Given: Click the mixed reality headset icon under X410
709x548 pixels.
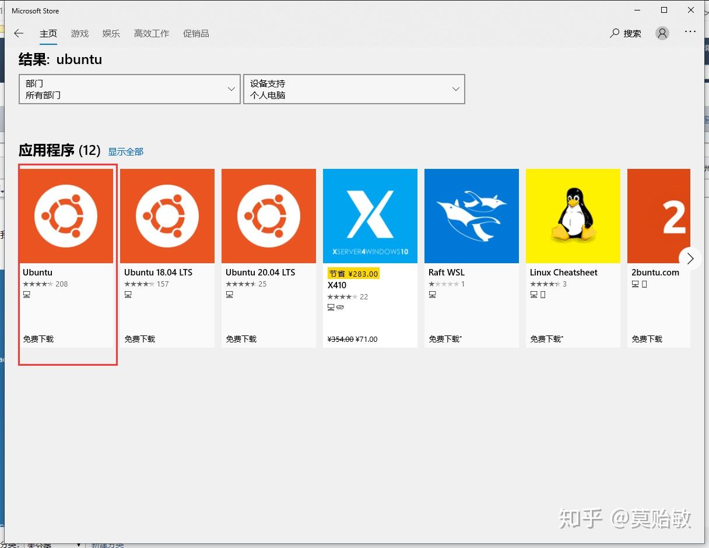Looking at the screenshot, I should coord(340,307).
